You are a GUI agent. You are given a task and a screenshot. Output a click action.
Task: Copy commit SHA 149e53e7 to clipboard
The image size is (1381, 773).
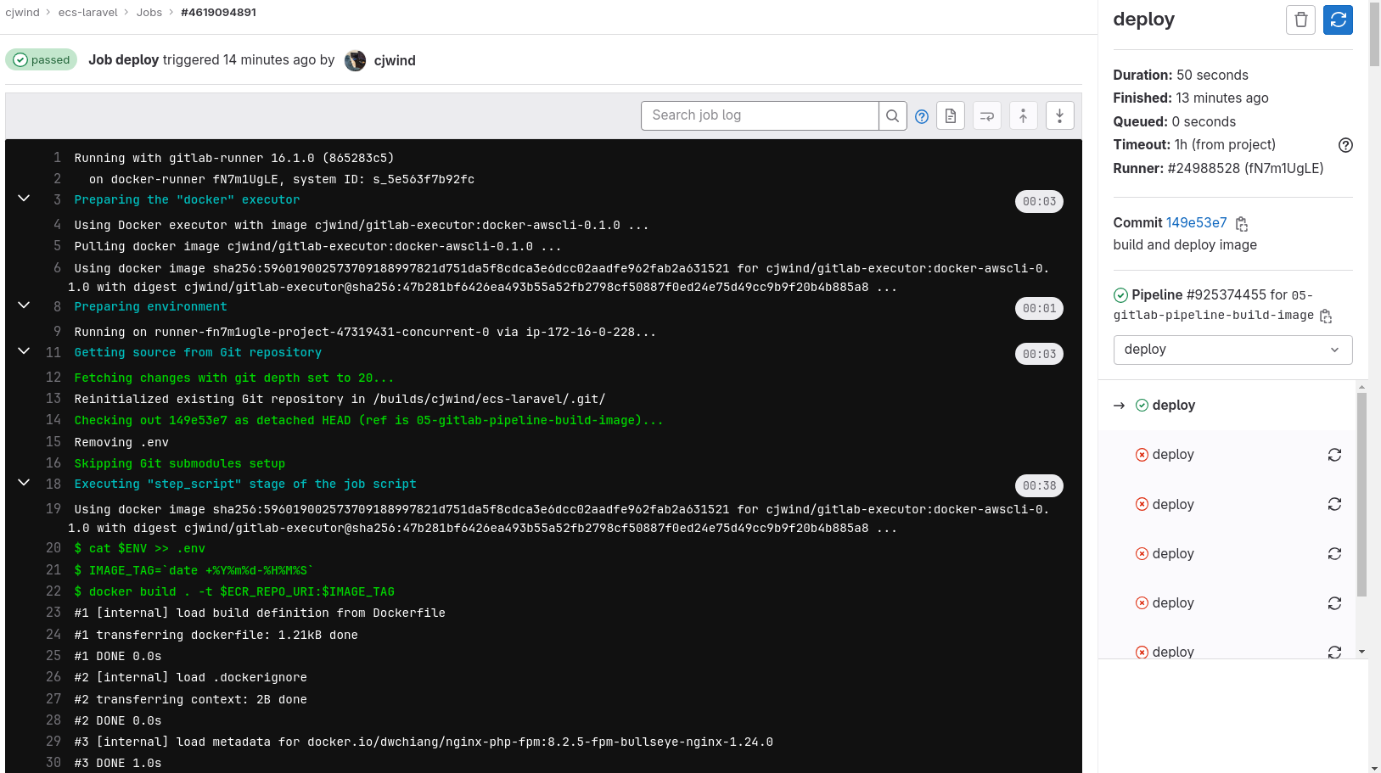(x=1242, y=224)
